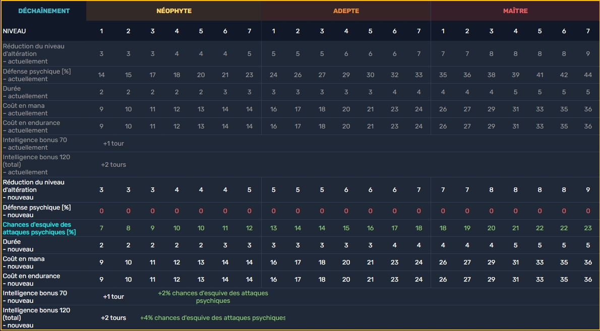Viewport: 600px width, 331px height.
Task: Select the 'Coût en mana – nouveau' label
Action: [24, 262]
